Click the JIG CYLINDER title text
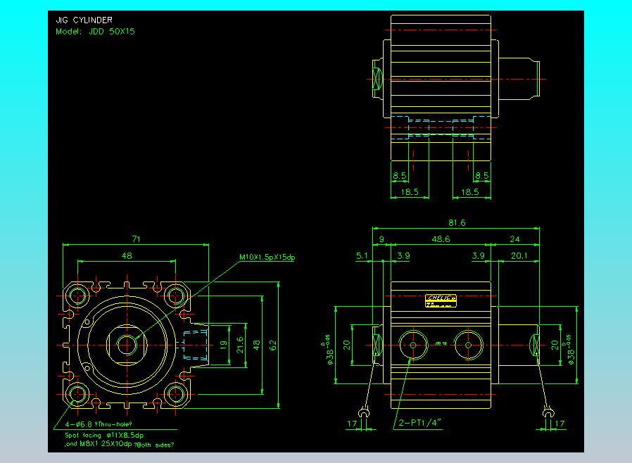 coord(84,20)
